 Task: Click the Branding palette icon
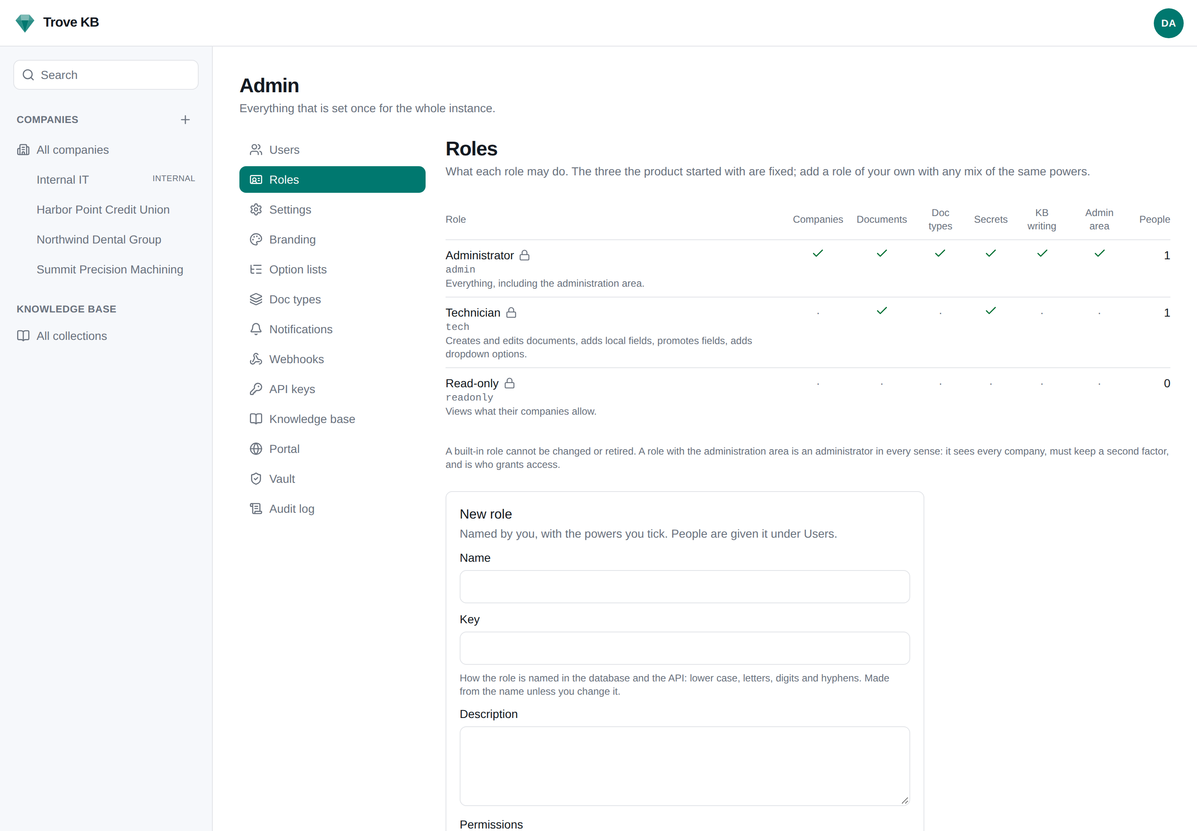click(x=256, y=239)
